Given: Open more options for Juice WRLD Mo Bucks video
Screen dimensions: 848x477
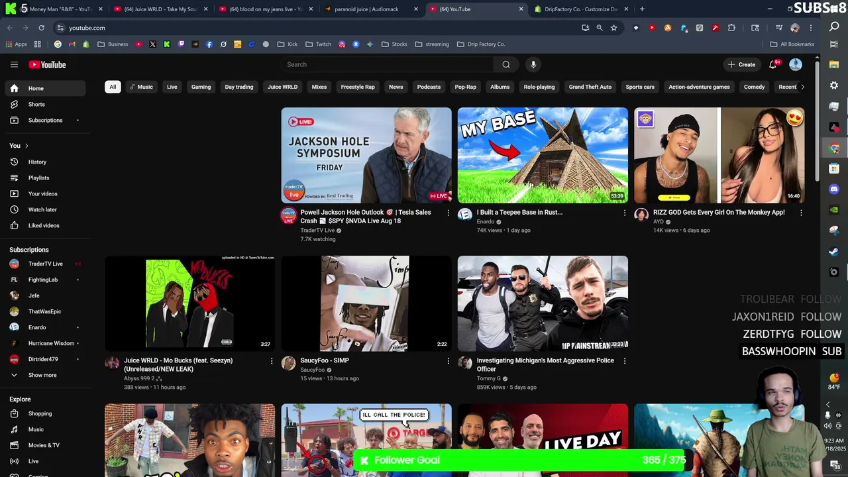Looking at the screenshot, I should (271, 361).
